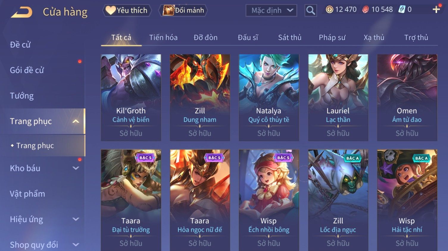
Task: Open Đổi mảnh fragment exchange
Action: click(x=184, y=10)
